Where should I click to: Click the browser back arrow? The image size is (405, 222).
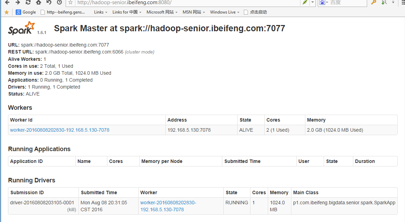pyautogui.click(x=7, y=2)
